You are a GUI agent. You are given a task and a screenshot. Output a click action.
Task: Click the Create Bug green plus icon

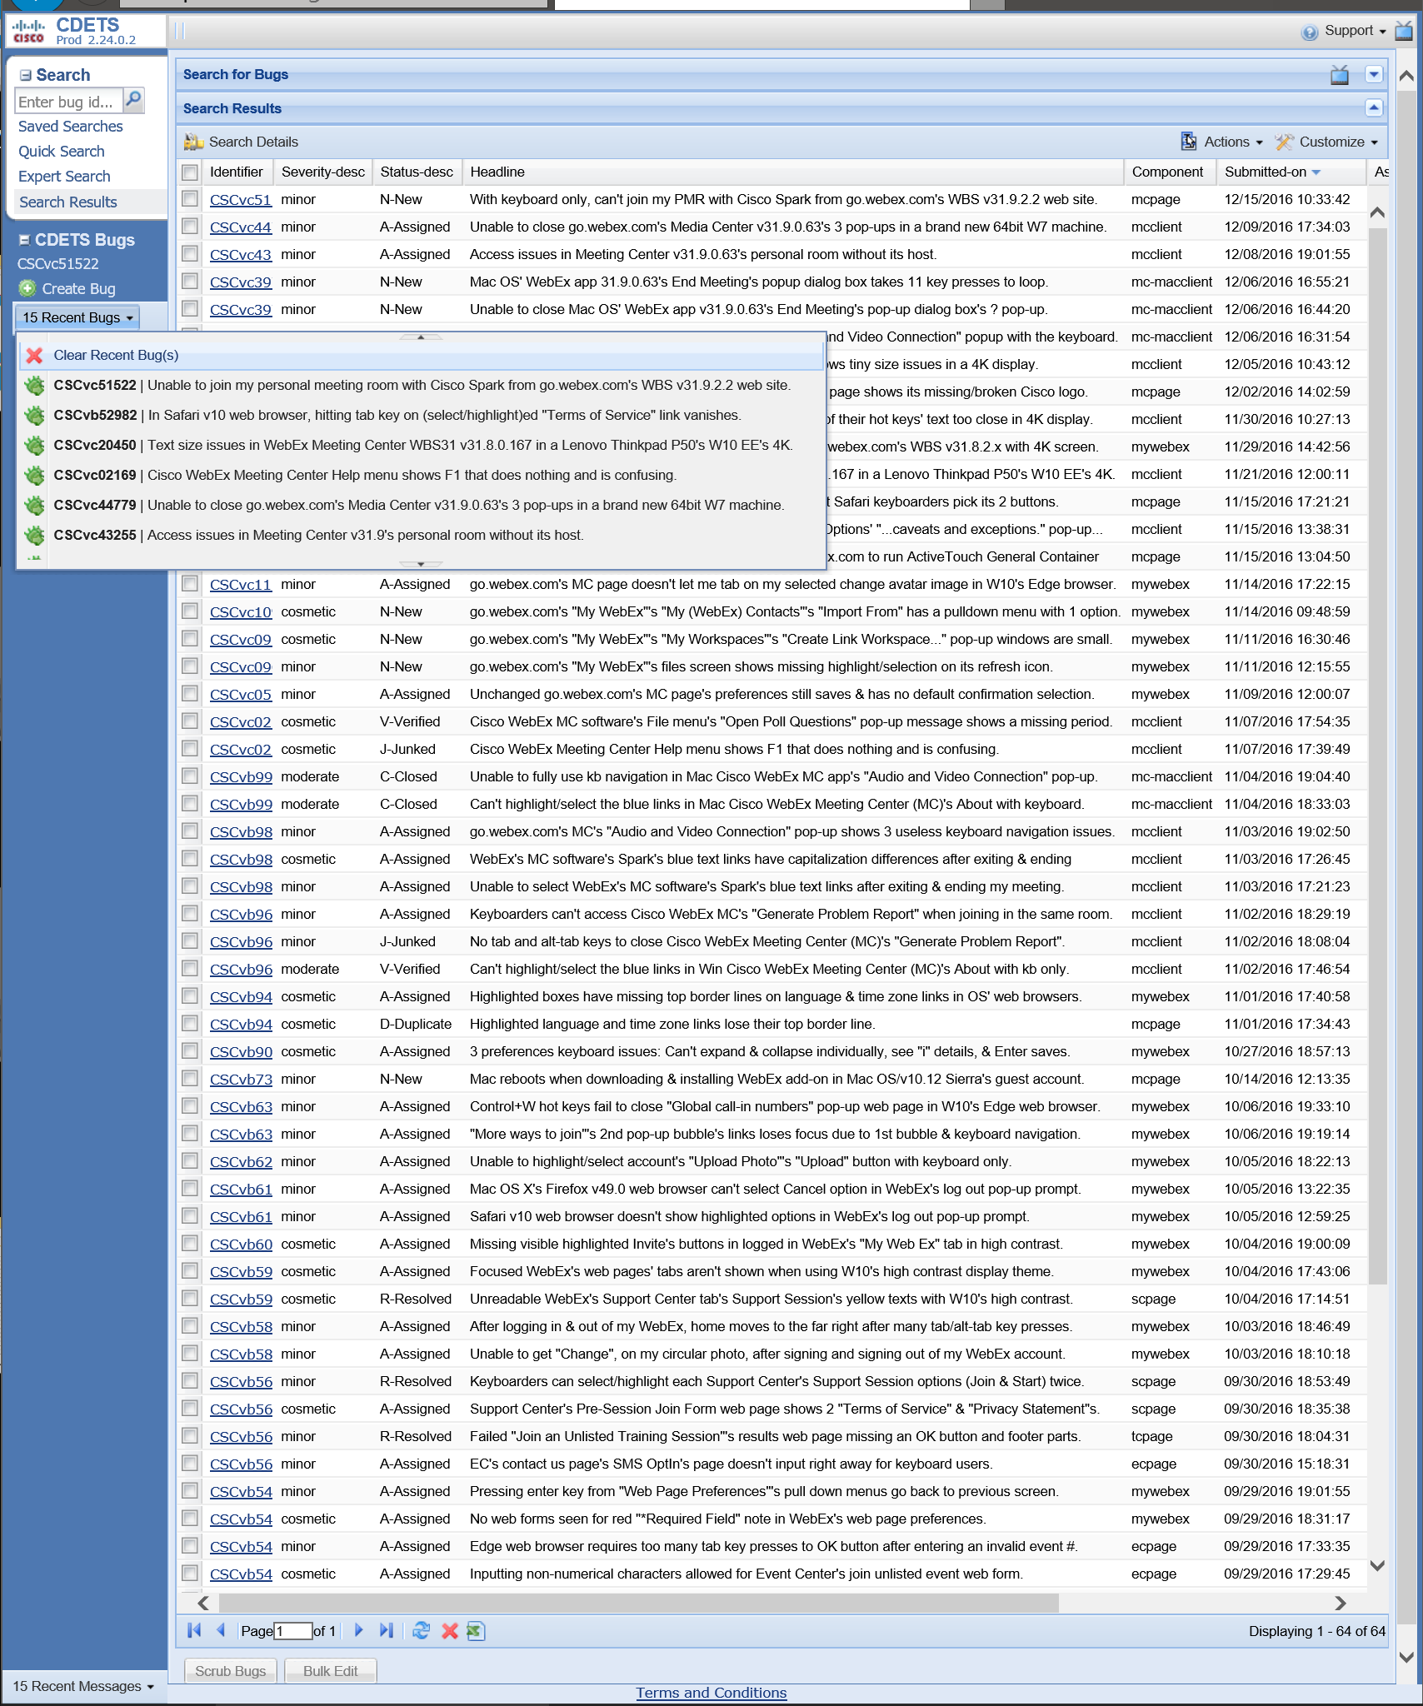coord(27,289)
